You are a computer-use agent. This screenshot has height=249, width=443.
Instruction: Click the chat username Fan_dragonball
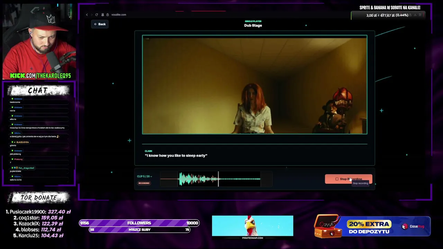[x=26, y=168]
